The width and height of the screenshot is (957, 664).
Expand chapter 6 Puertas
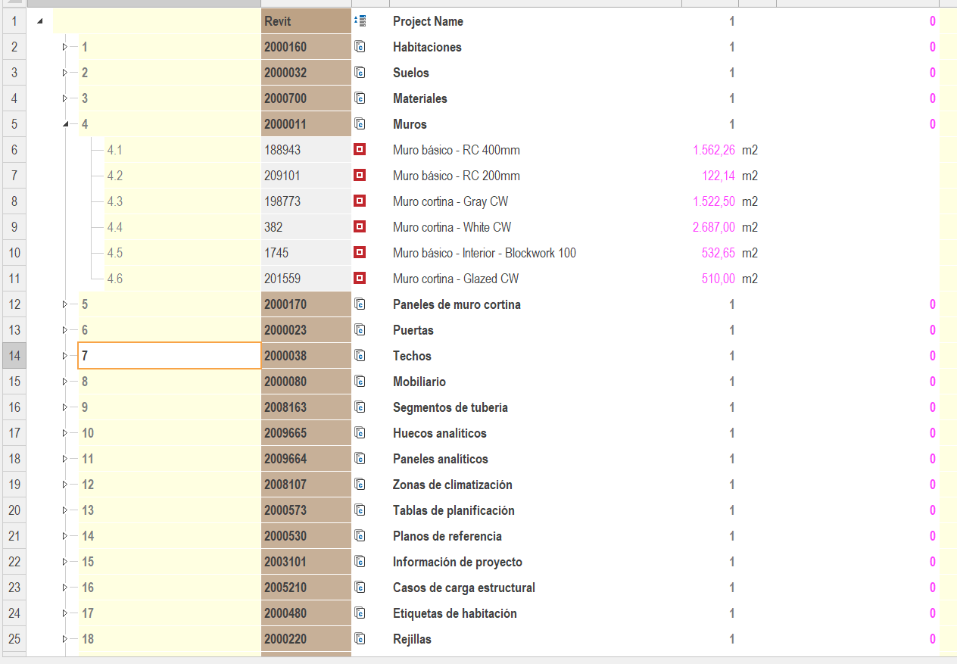point(65,330)
